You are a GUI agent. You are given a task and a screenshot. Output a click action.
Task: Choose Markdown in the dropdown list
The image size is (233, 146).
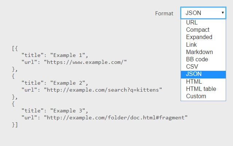pyautogui.click(x=200, y=52)
